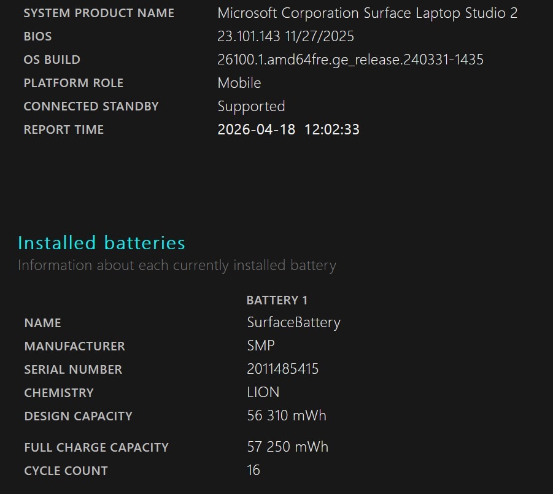Click the CYCLE COUNT label
Image resolution: width=553 pixels, height=494 pixels.
pos(66,471)
